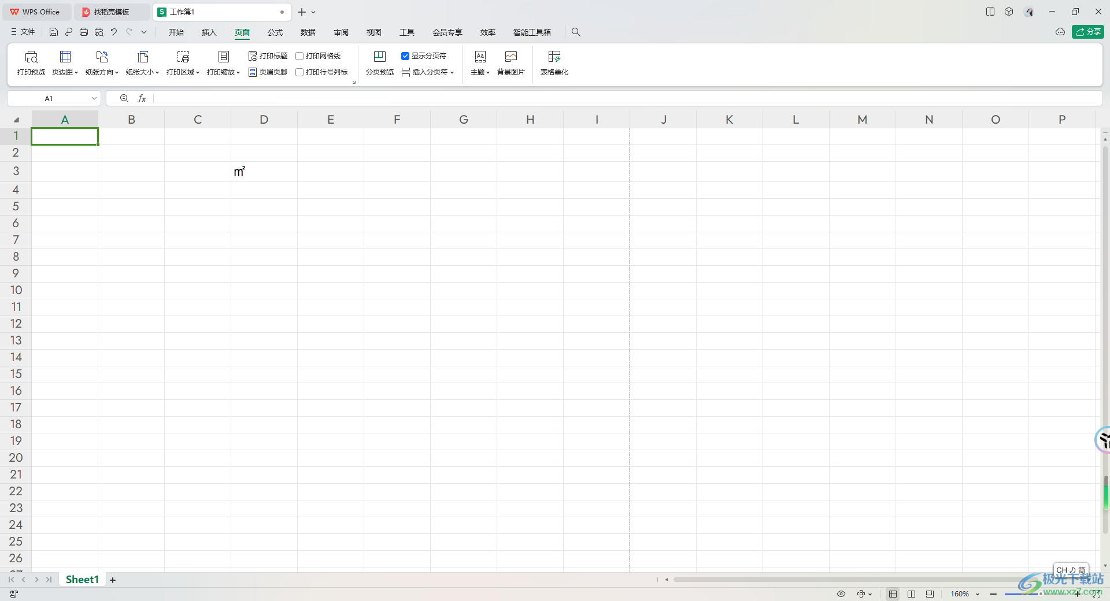This screenshot has width=1110, height=601.
Task: Switch to the Insert (插入) tab
Action: [209, 32]
